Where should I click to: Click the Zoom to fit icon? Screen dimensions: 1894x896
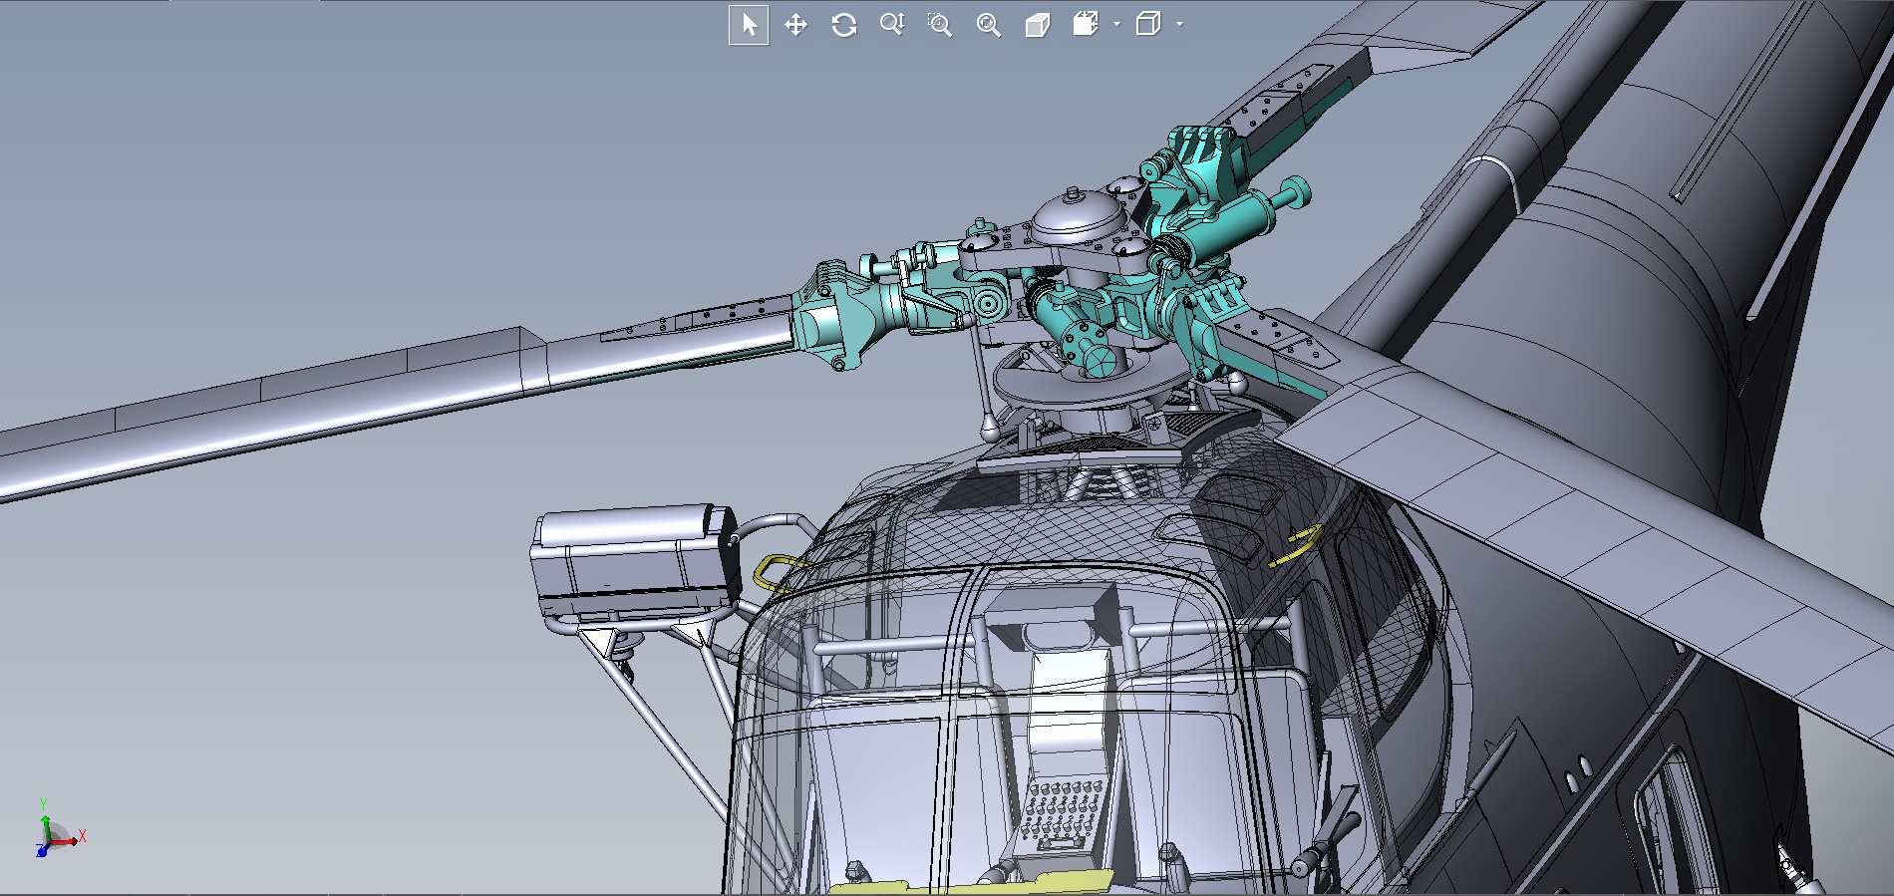tap(988, 25)
